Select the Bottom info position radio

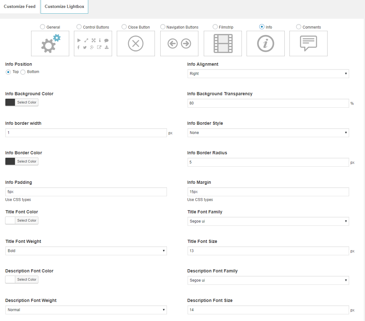(23, 72)
